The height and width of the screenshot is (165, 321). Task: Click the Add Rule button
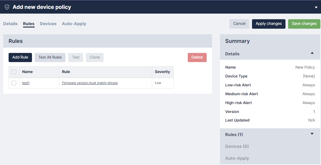20,57
